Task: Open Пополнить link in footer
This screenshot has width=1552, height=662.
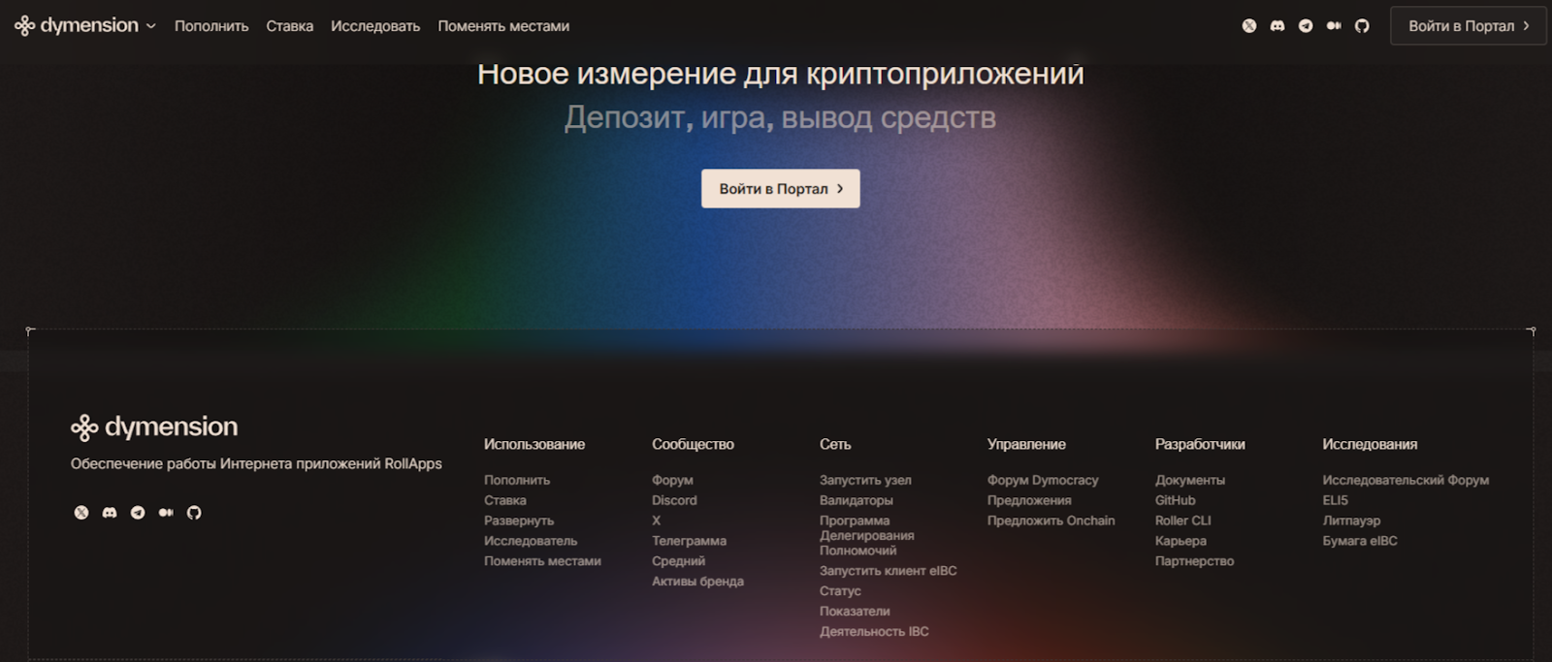Action: (517, 480)
